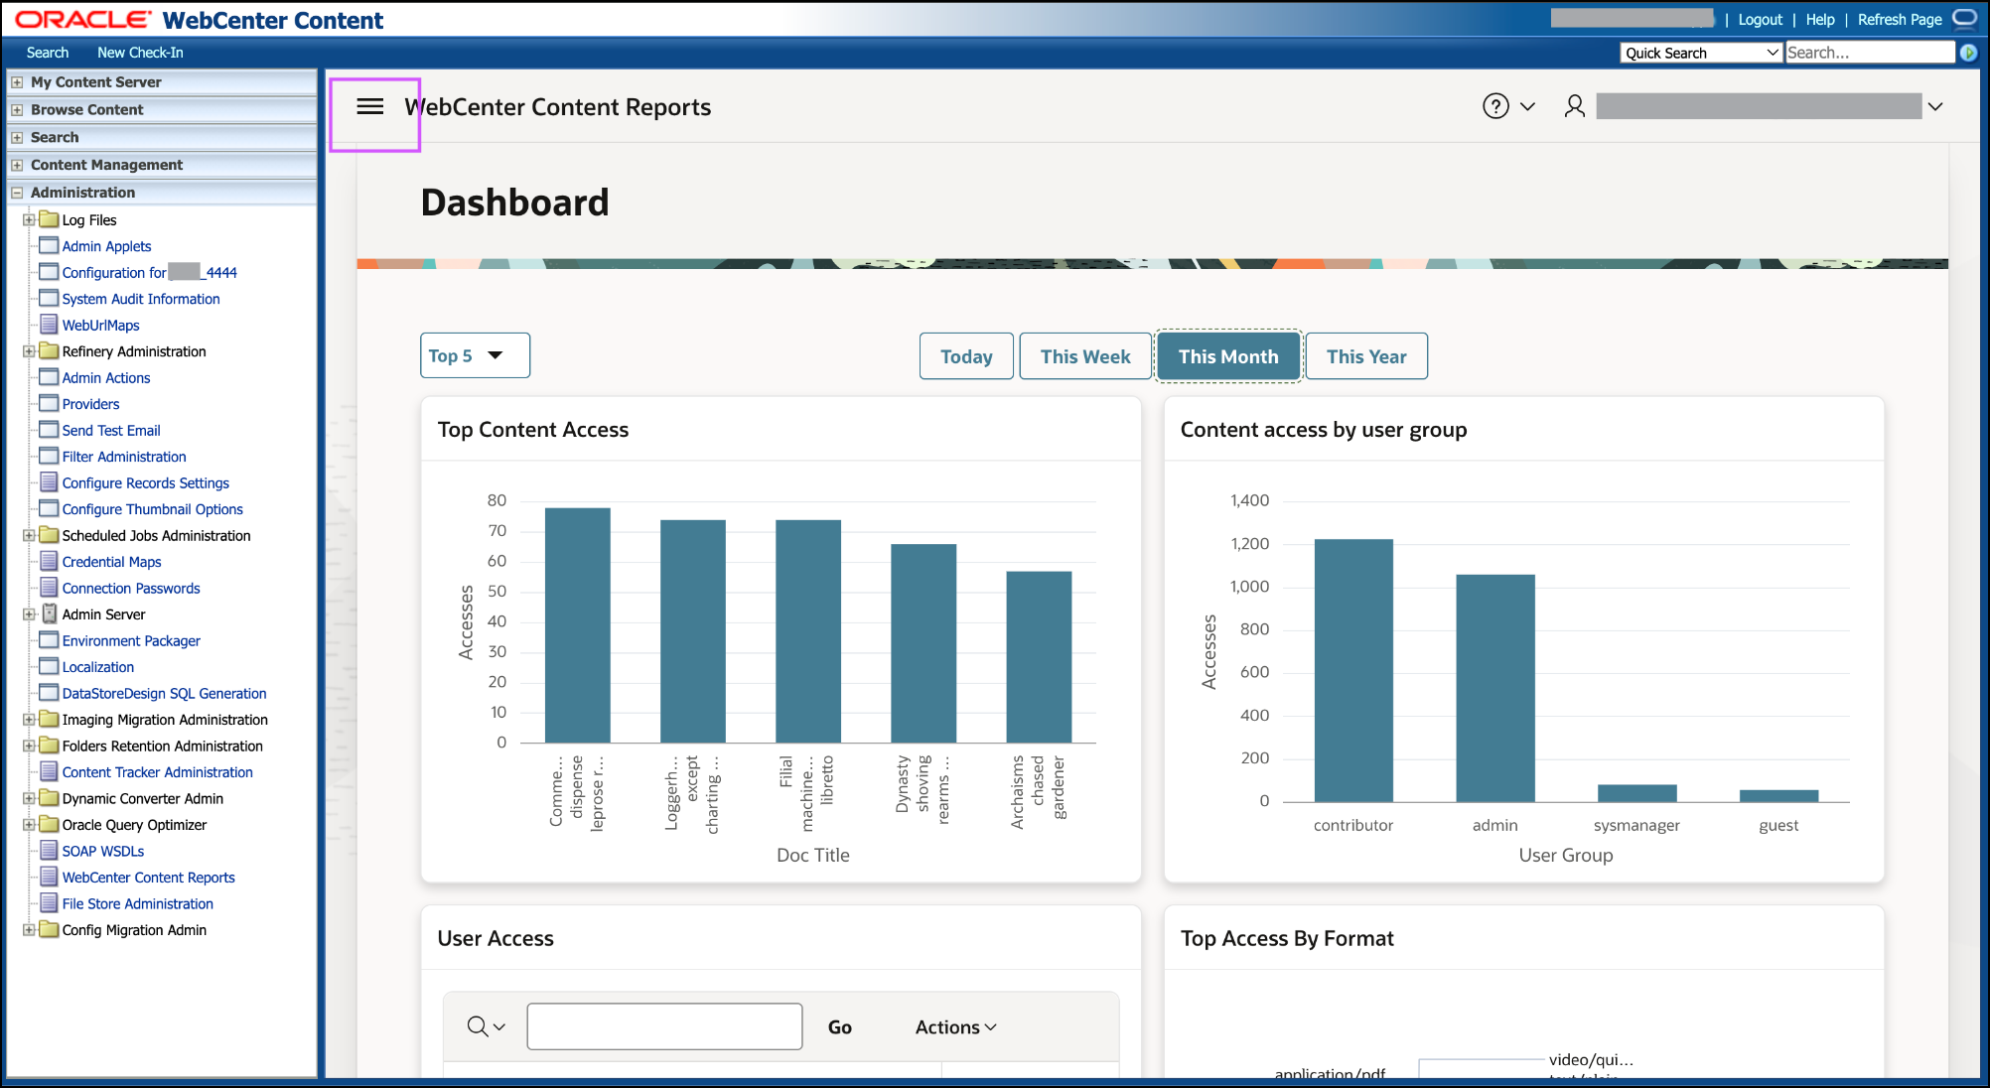
Task: Click the Content Tracker Administration icon
Action: pyautogui.click(x=49, y=771)
